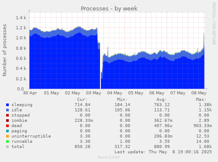Click the uninterruptible legend color swatch

[7, 136]
